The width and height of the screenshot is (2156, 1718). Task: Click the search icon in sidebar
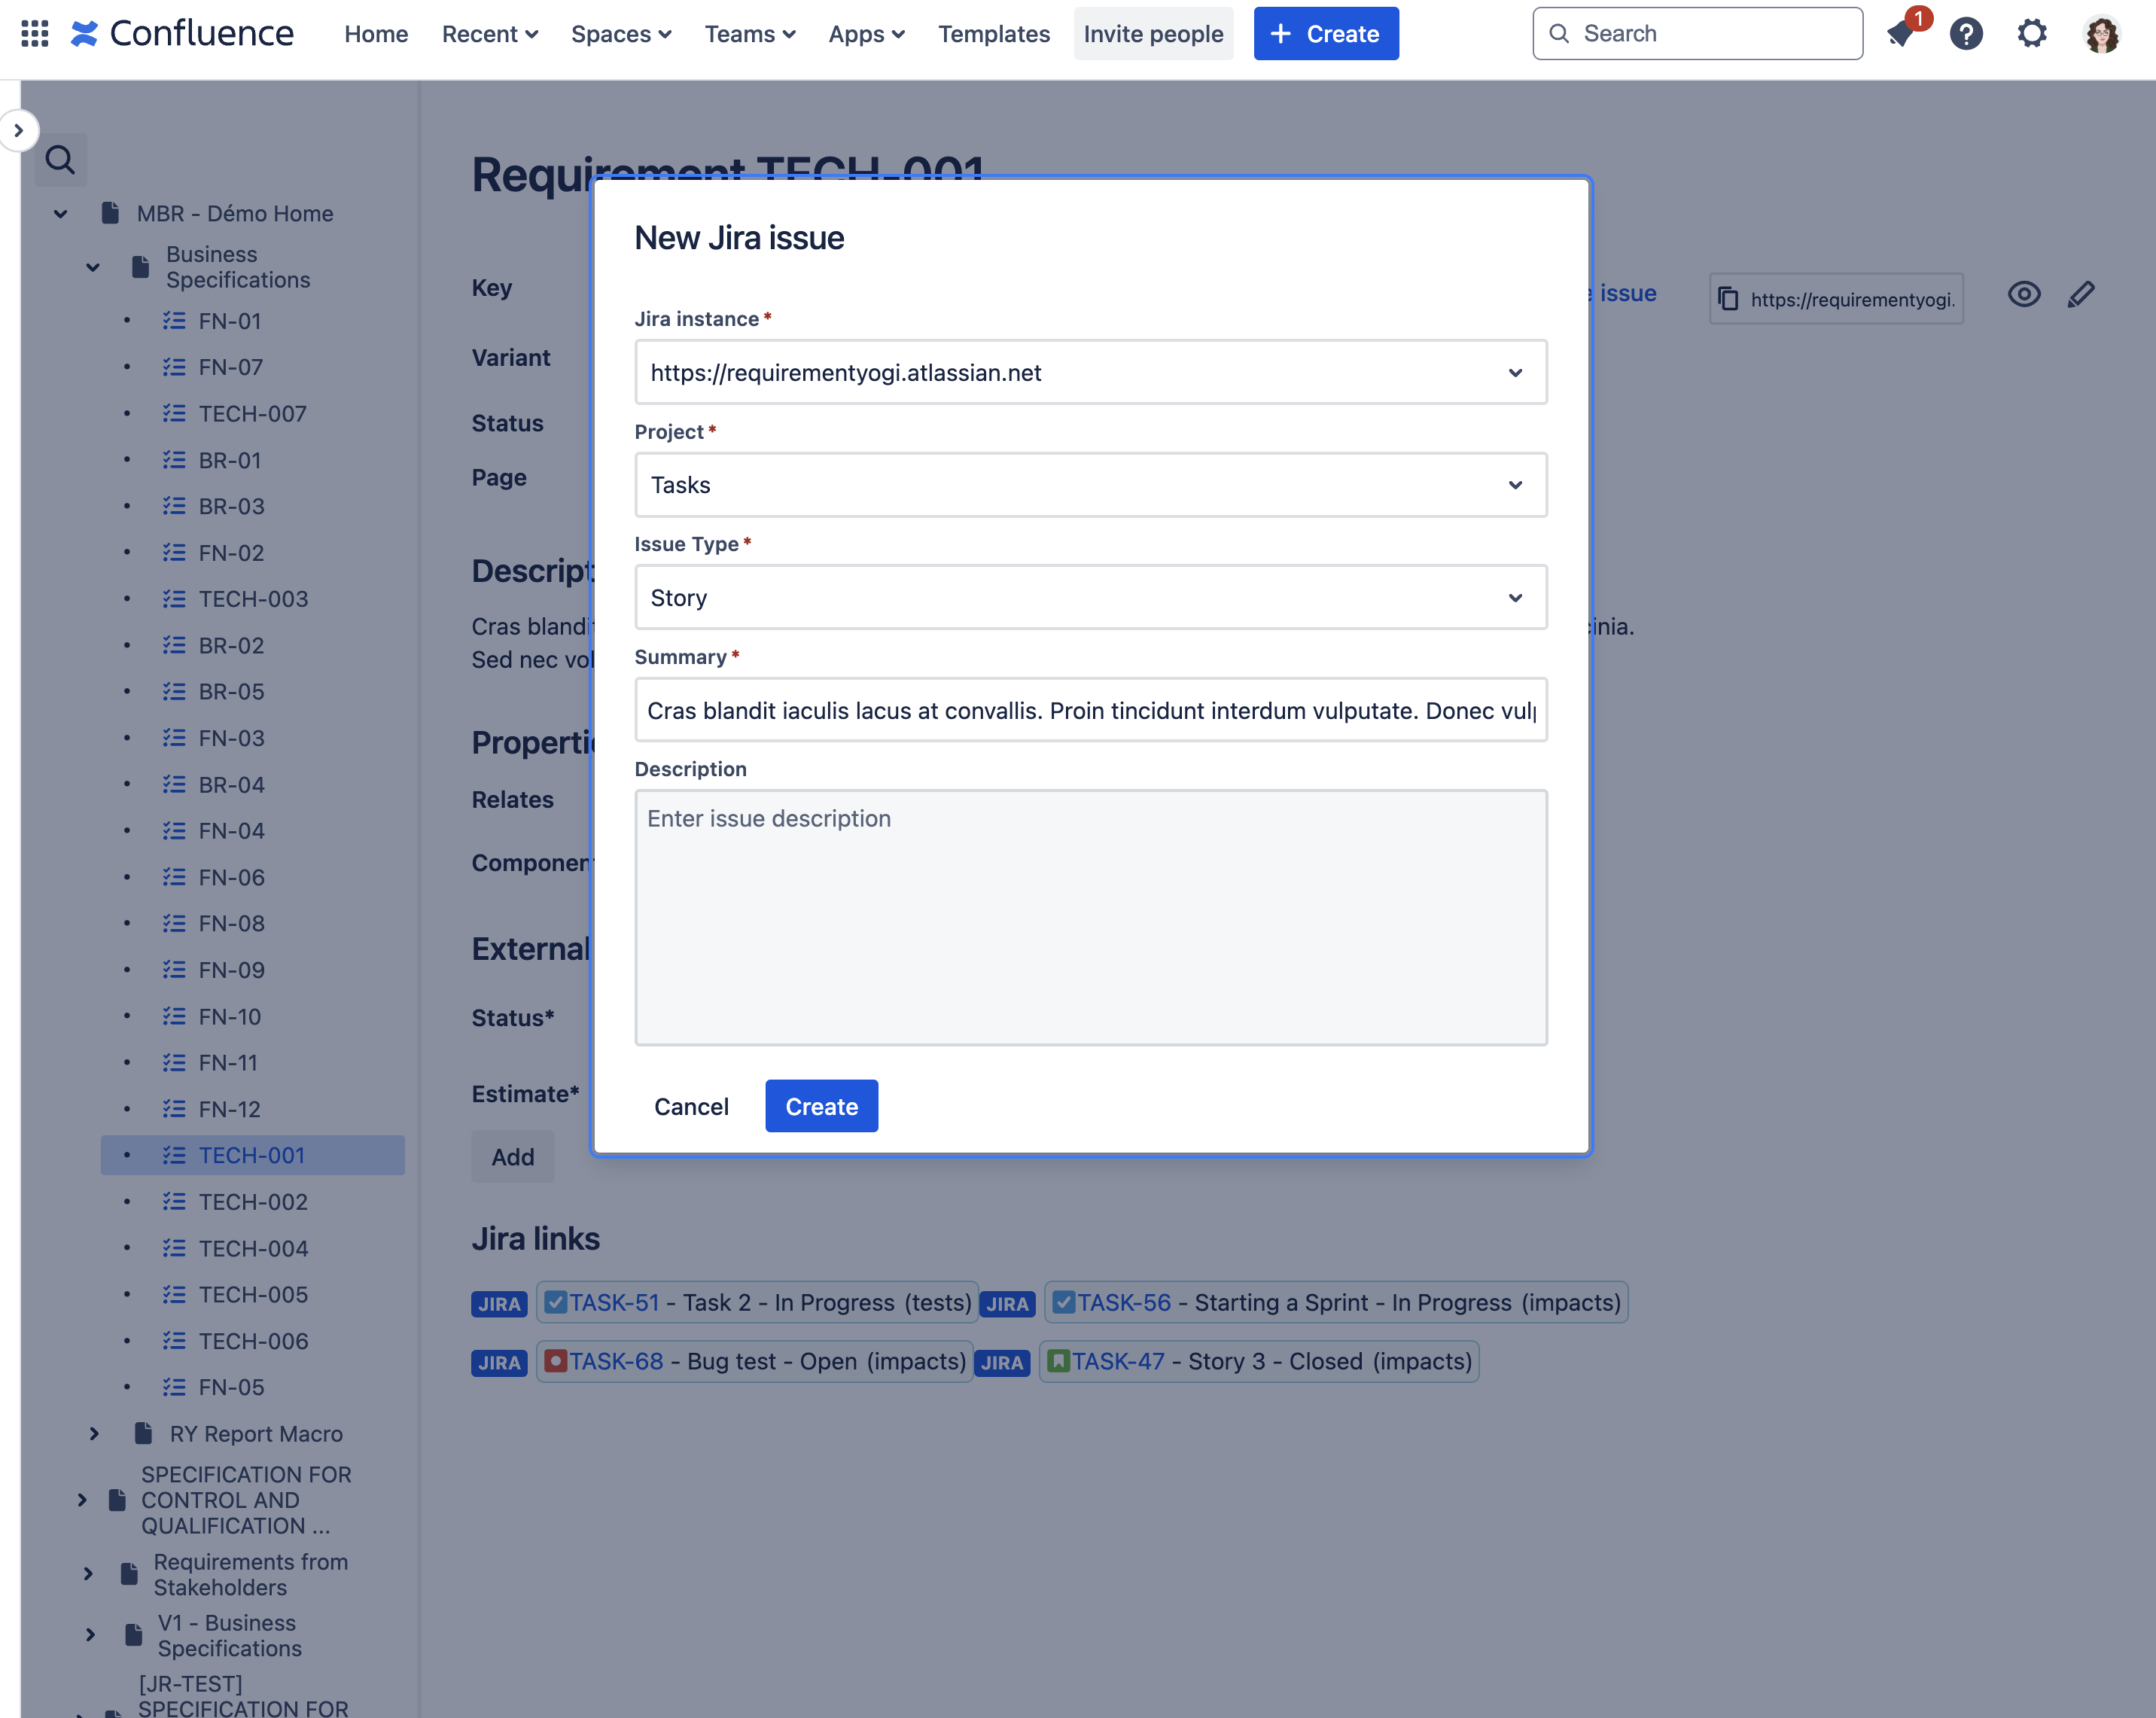(59, 161)
